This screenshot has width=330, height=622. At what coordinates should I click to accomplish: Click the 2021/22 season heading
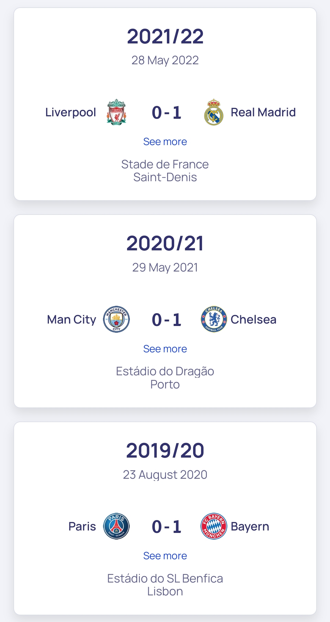point(165,36)
